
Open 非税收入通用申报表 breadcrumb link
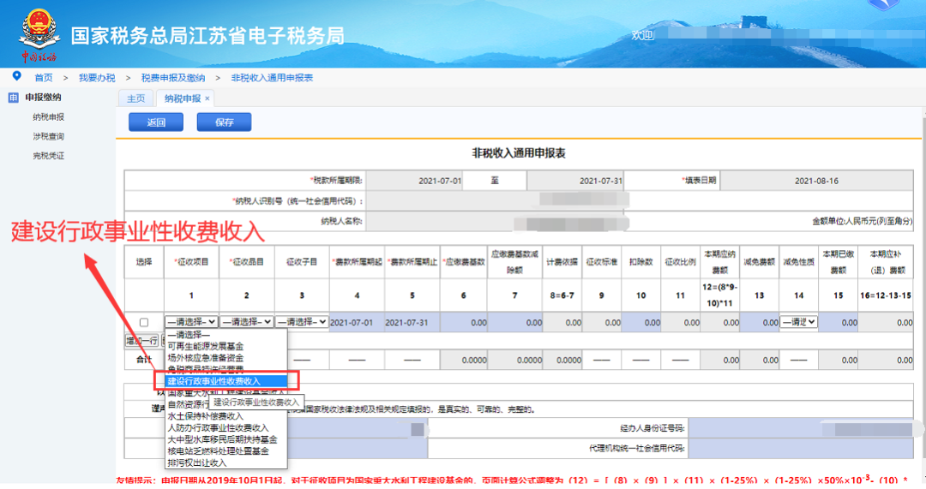tap(272, 78)
